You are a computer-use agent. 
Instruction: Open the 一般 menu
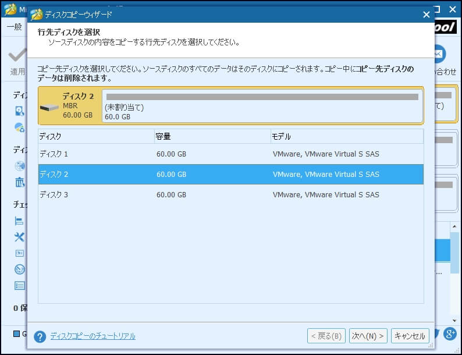[14, 27]
